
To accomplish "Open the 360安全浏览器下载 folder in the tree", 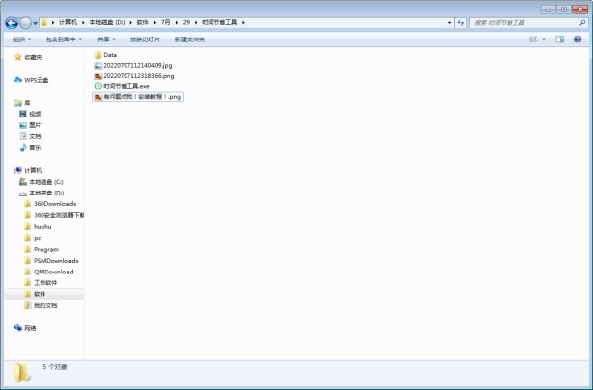I will [54, 215].
